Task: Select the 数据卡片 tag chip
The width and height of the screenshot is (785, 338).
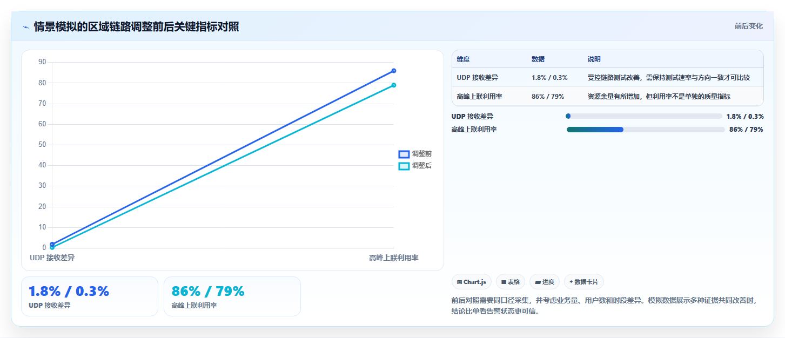Action: [584, 282]
